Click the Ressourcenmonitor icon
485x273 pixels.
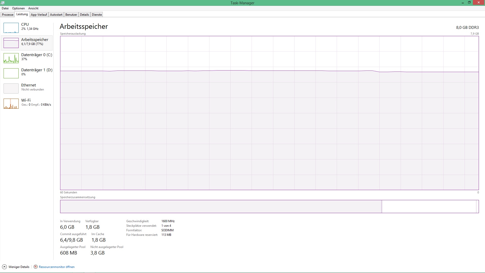36,267
